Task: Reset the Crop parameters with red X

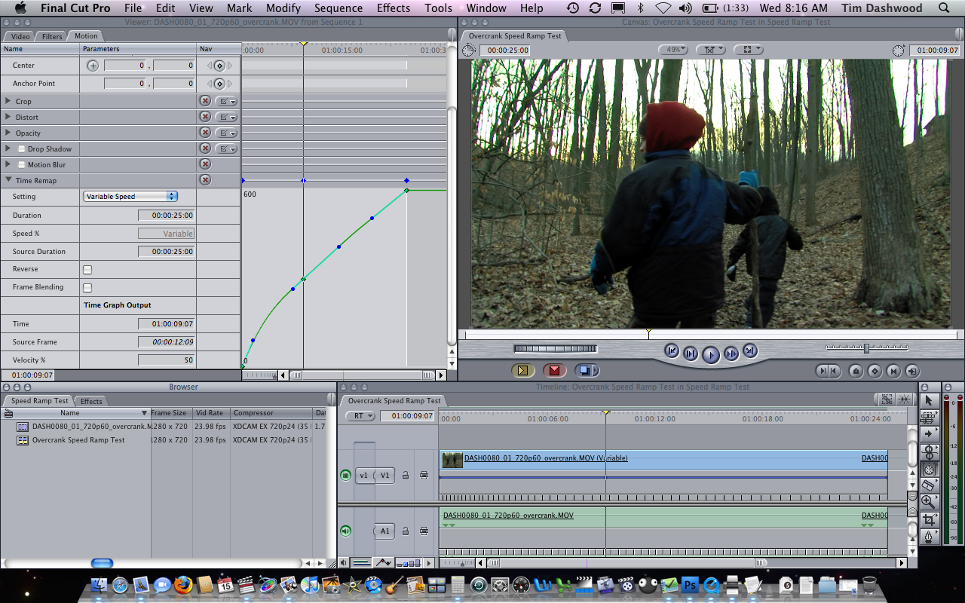Action: [x=204, y=101]
